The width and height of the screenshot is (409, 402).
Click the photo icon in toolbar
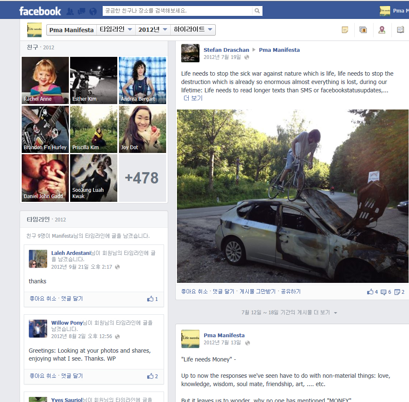(363, 30)
